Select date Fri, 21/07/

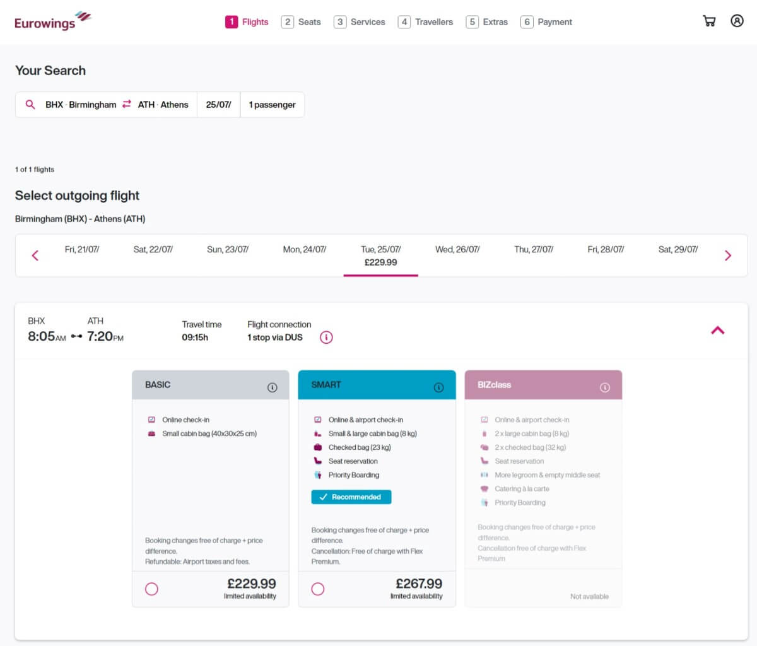(x=82, y=249)
